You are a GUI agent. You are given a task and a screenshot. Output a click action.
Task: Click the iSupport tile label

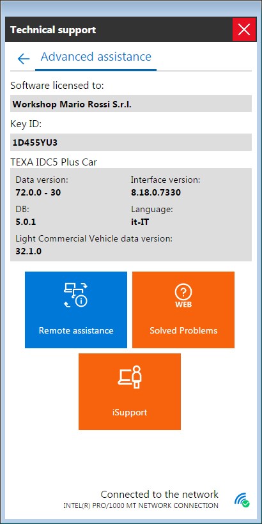tap(130, 412)
